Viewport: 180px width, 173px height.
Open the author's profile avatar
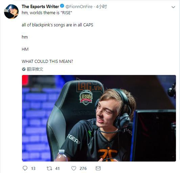point(11,11)
